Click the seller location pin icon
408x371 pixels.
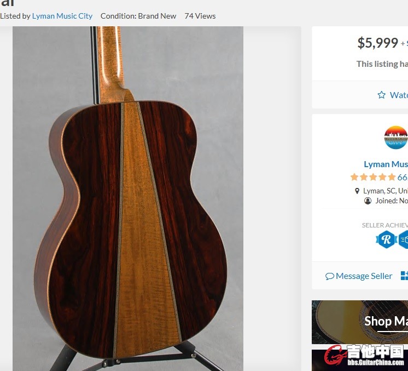coord(357,191)
